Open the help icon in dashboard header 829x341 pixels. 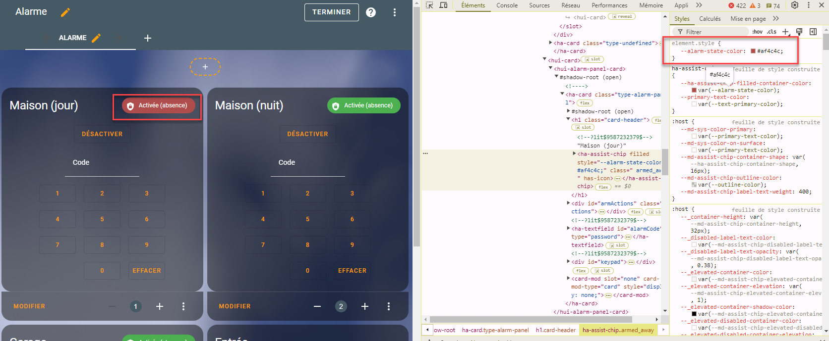tap(371, 12)
